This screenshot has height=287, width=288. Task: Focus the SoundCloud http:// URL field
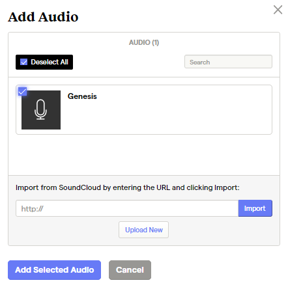tap(127, 208)
